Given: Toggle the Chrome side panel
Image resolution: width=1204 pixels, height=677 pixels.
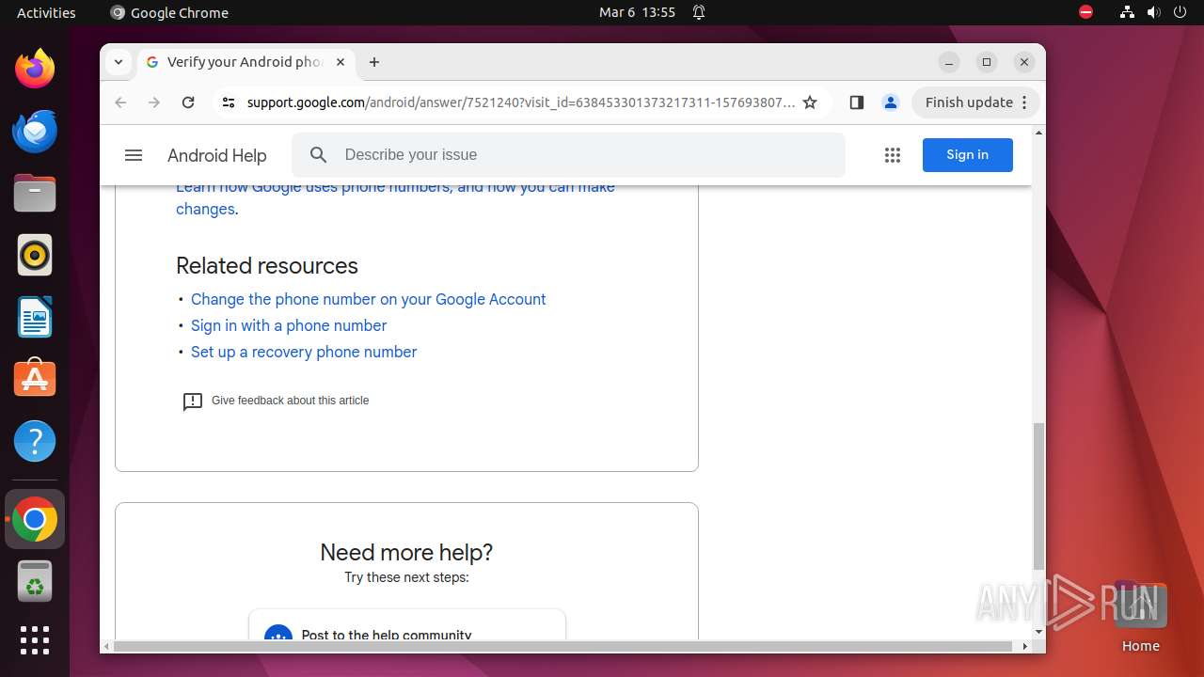Looking at the screenshot, I should 856,102.
